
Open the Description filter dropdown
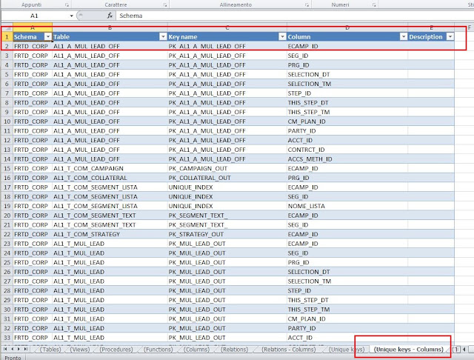pyautogui.click(x=450, y=37)
